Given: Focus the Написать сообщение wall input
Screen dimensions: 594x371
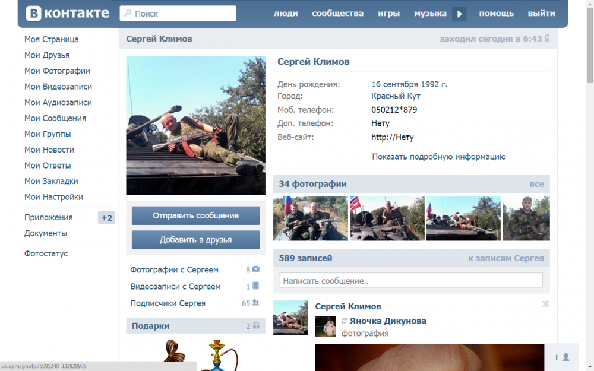Looking at the screenshot, I should tap(410, 280).
